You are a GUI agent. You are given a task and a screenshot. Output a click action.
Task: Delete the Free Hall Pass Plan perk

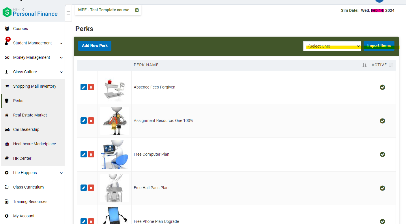[x=91, y=188]
